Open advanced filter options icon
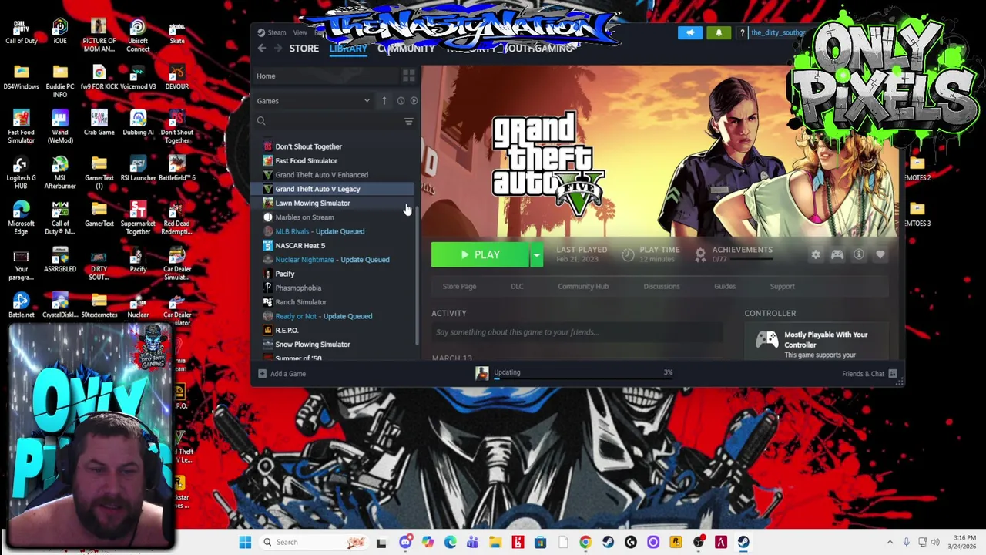 409,121
